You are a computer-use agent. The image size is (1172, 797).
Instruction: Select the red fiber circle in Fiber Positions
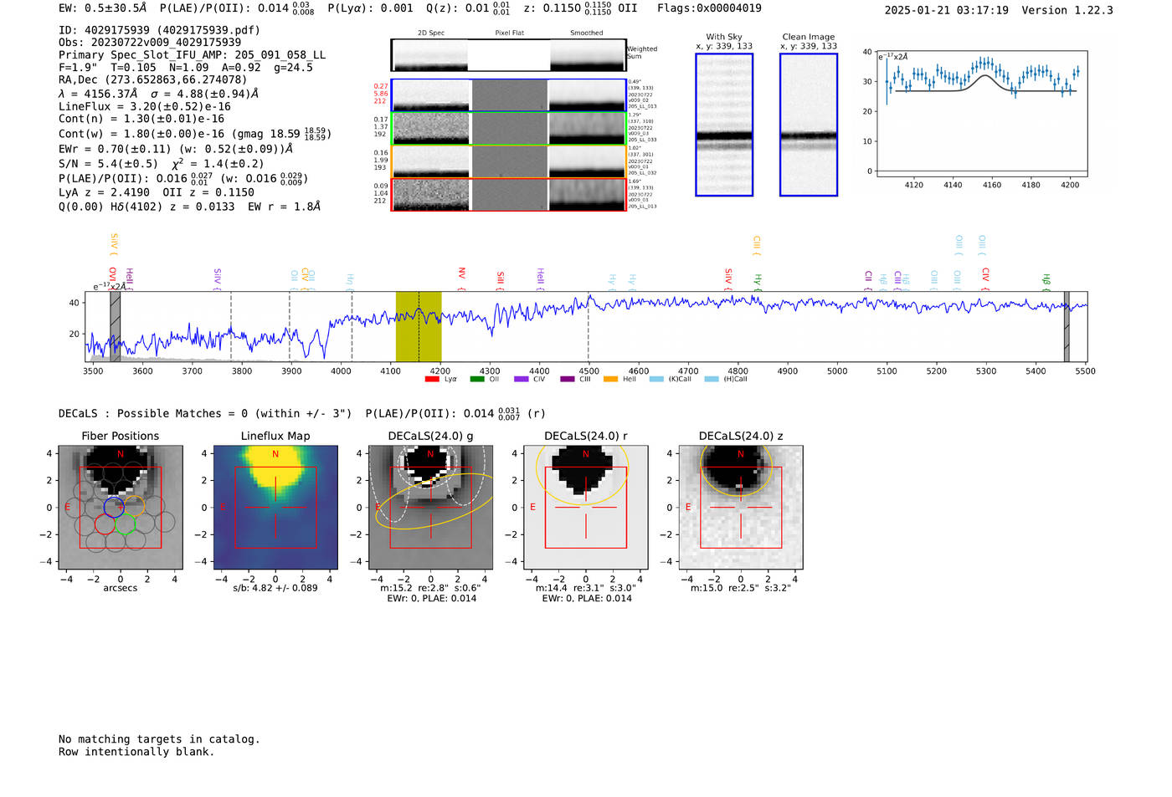point(105,524)
